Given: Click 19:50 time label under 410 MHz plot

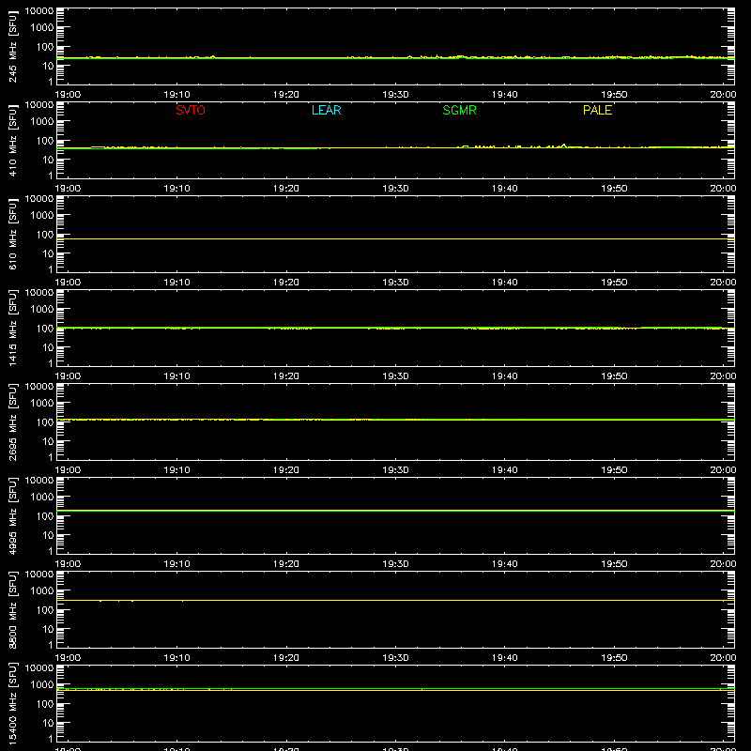Looking at the screenshot, I should tap(614, 189).
